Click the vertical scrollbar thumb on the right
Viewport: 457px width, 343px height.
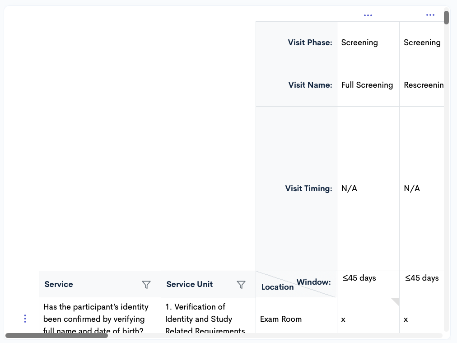446,18
